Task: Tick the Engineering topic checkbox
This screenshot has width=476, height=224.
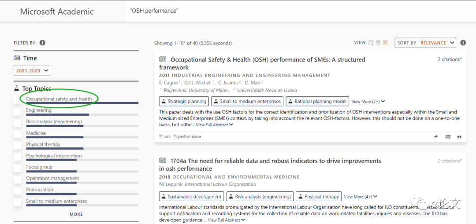Action: pos(17,111)
